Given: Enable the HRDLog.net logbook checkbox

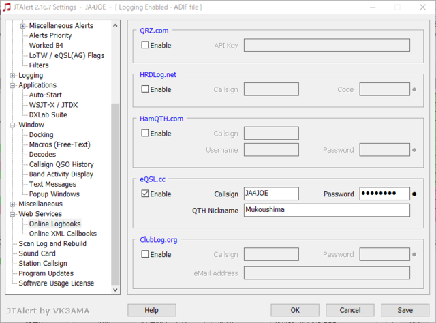Looking at the screenshot, I should (145, 89).
